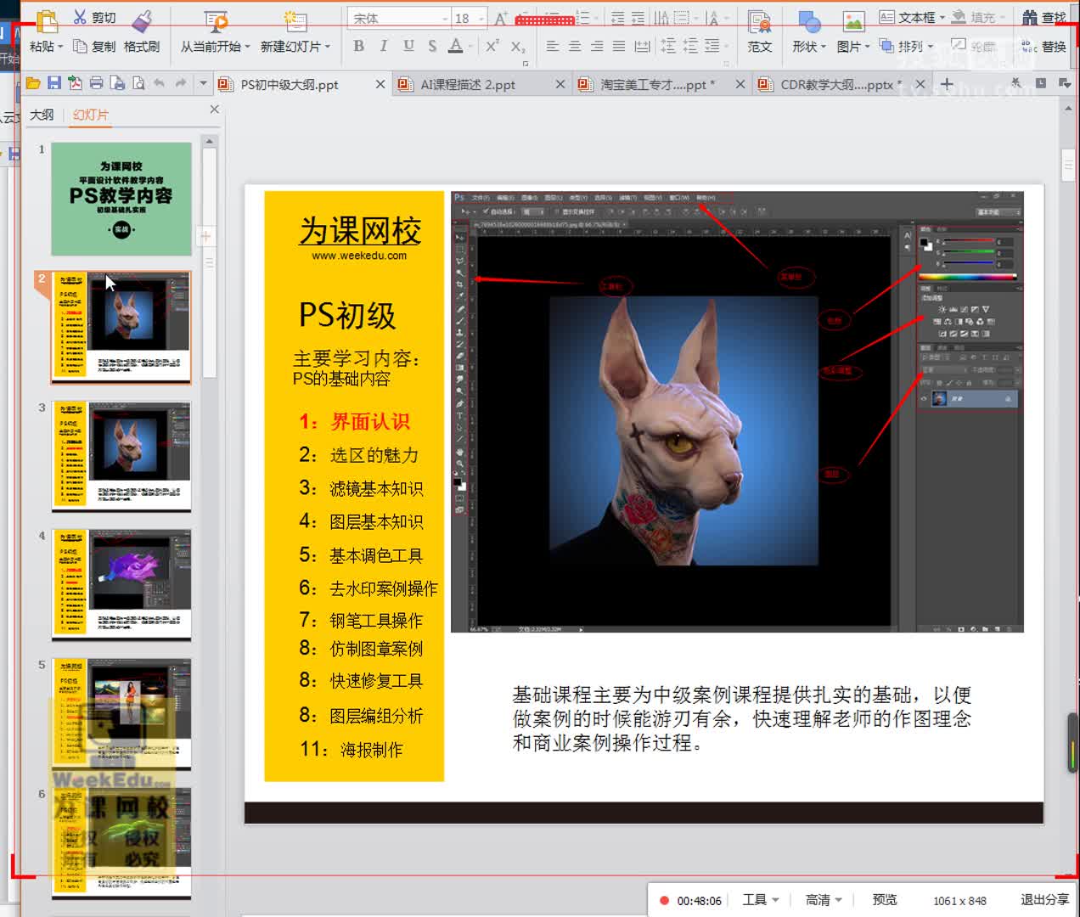
Task: Click the Shapes (形状) icon
Action: click(809, 20)
